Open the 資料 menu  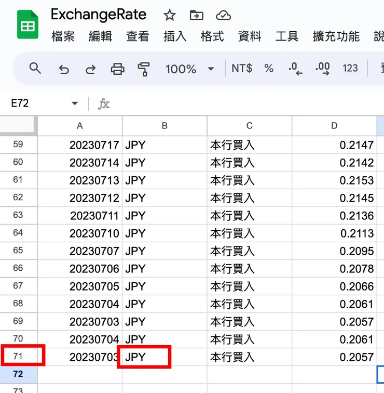point(250,36)
